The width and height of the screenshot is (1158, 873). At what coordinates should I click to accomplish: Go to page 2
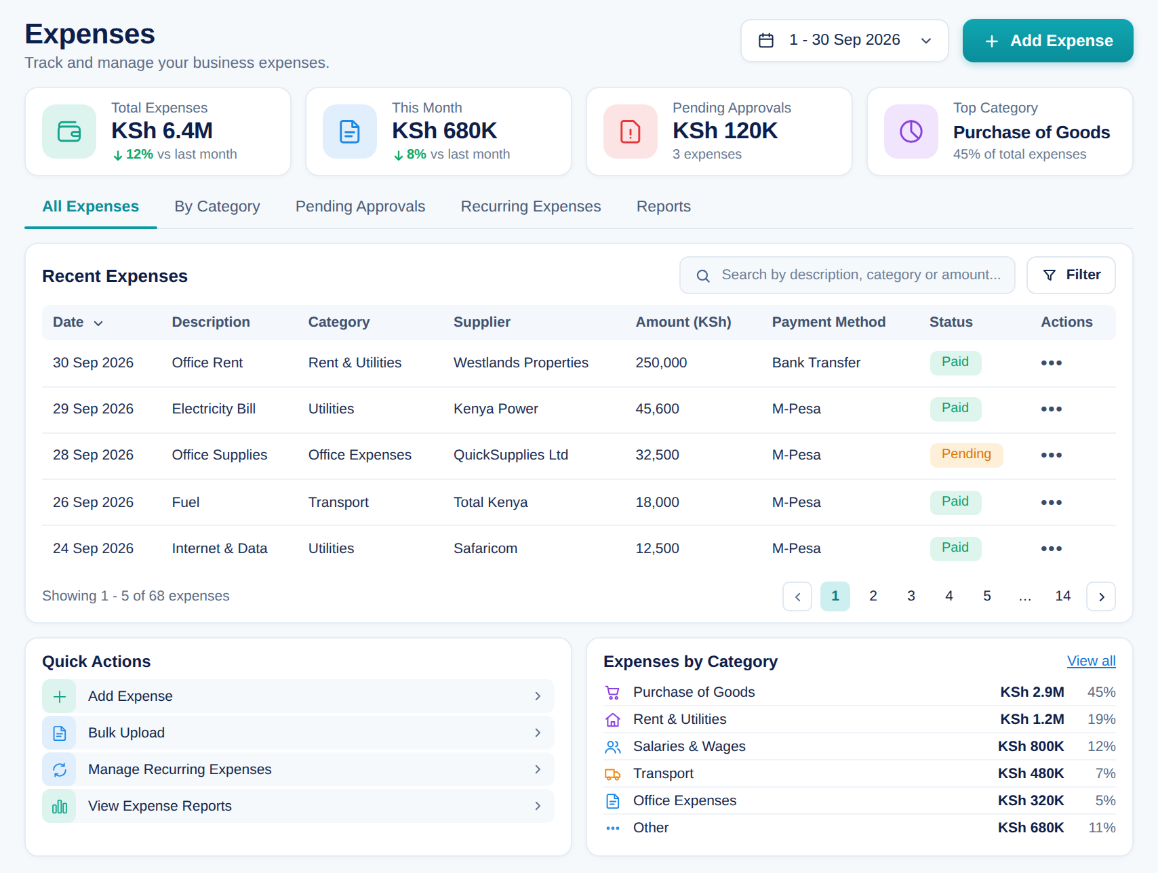(873, 596)
